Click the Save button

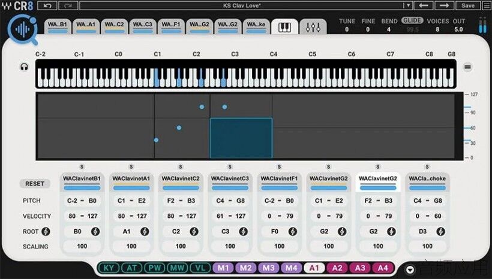(467, 5)
